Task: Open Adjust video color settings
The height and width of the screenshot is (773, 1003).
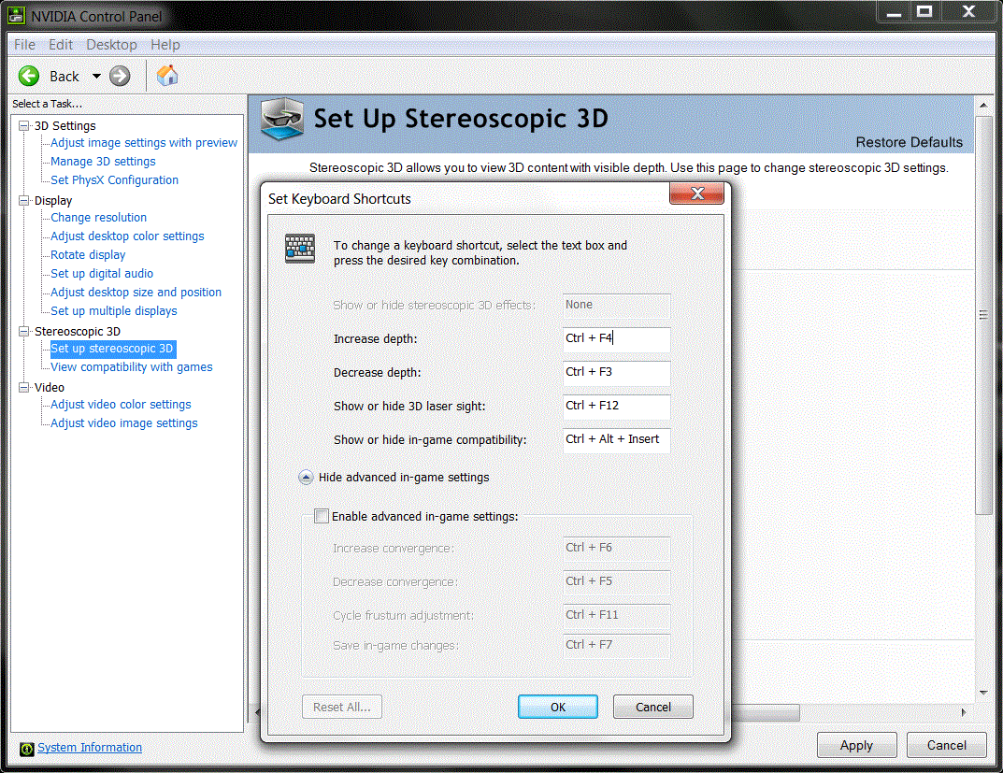Action: pos(121,405)
